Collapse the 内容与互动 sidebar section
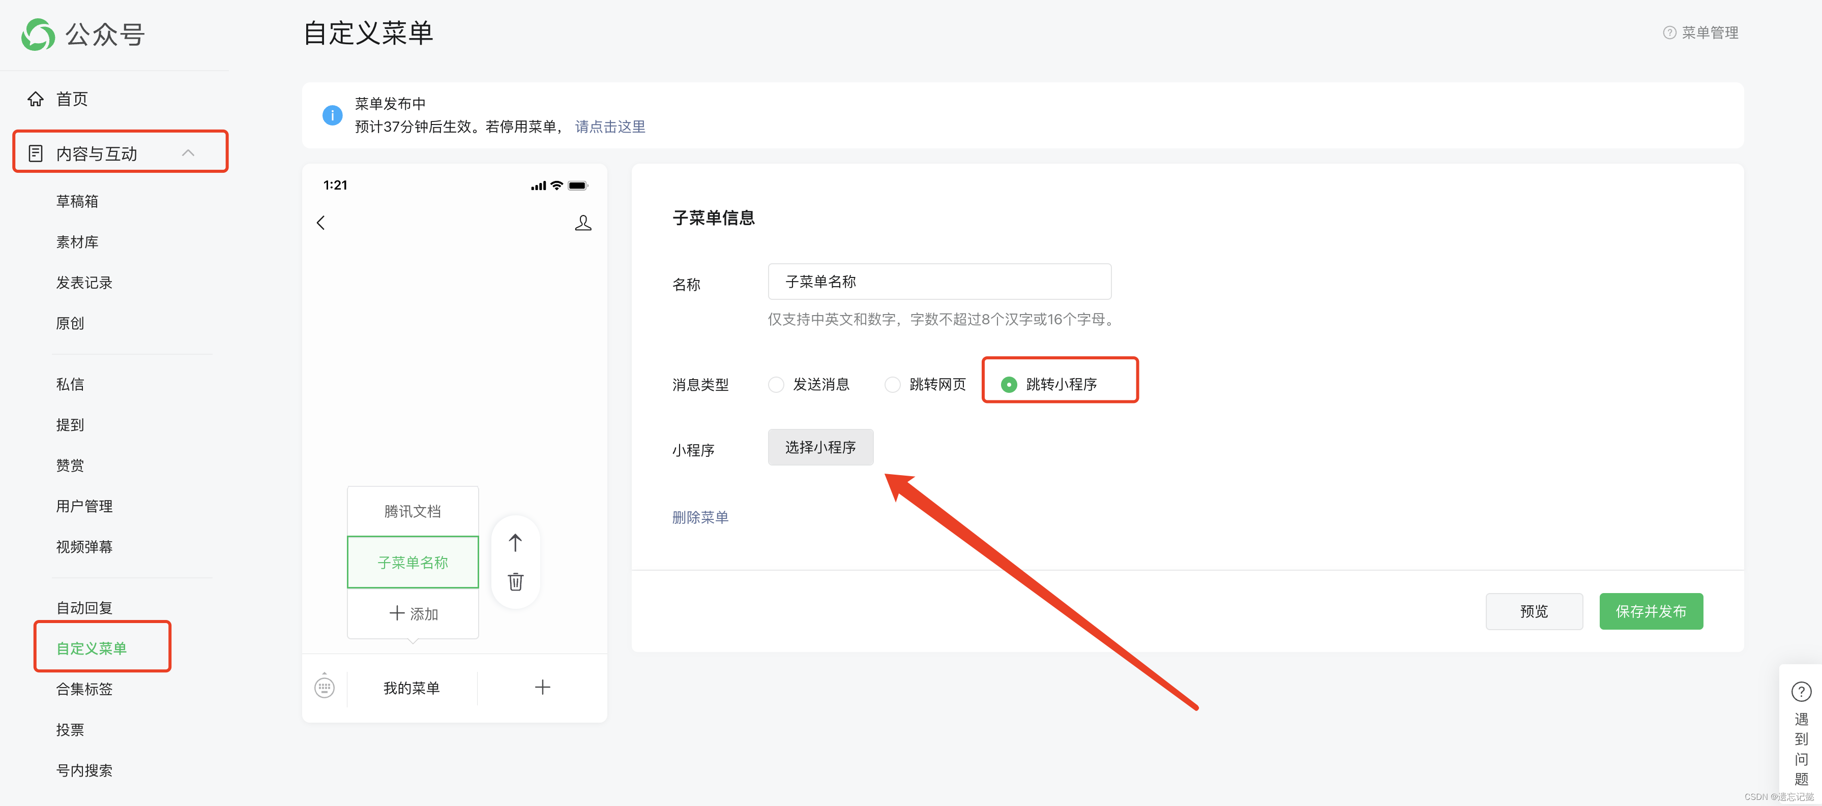This screenshot has width=1822, height=806. [188, 153]
